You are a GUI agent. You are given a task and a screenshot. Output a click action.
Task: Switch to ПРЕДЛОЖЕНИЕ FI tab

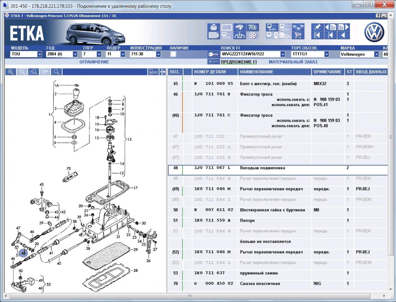point(239,62)
